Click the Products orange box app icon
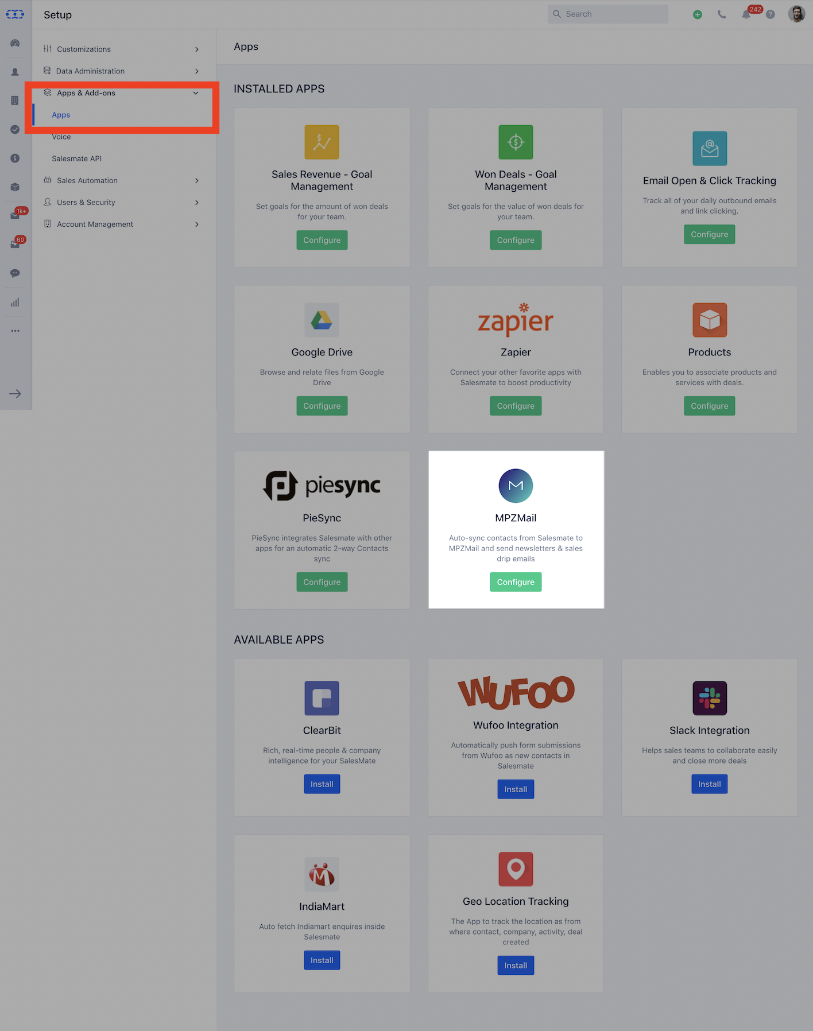813x1031 pixels. pyautogui.click(x=710, y=320)
